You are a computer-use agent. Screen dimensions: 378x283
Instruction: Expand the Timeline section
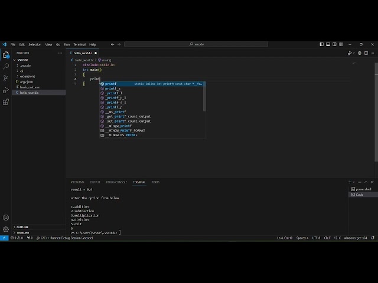pyautogui.click(x=38, y=233)
